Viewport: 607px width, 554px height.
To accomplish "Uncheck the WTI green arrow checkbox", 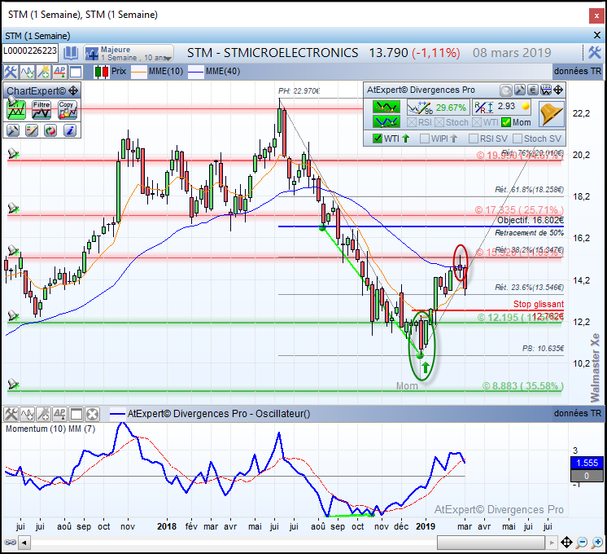I will click(x=377, y=138).
